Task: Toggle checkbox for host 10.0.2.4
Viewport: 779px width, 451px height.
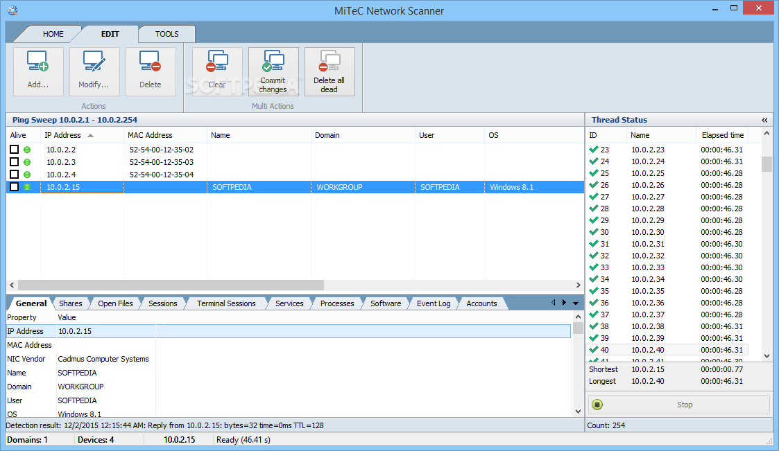Action: [15, 174]
